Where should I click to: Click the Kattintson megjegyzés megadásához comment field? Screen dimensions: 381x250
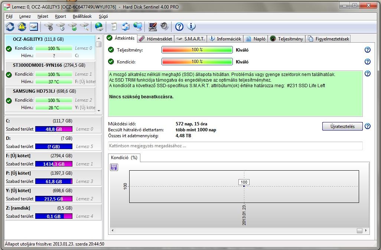click(x=235, y=146)
